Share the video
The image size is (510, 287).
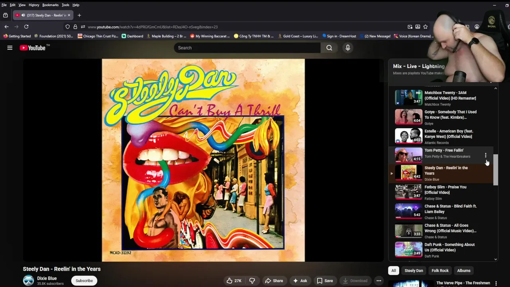click(274, 281)
